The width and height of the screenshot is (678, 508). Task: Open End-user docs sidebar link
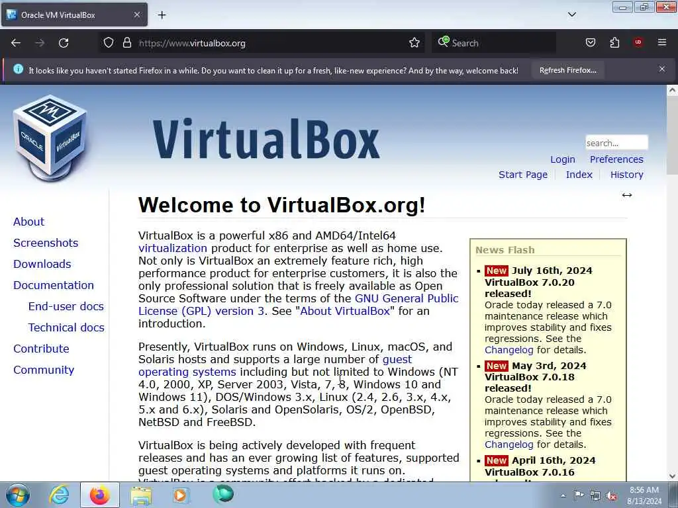pyautogui.click(x=66, y=306)
